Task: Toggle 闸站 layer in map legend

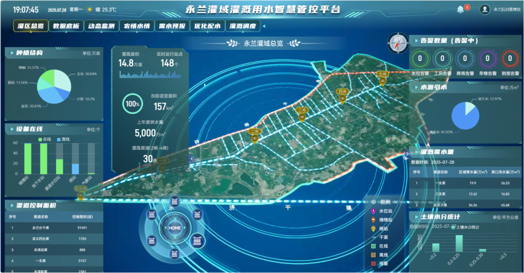Action: (379, 228)
